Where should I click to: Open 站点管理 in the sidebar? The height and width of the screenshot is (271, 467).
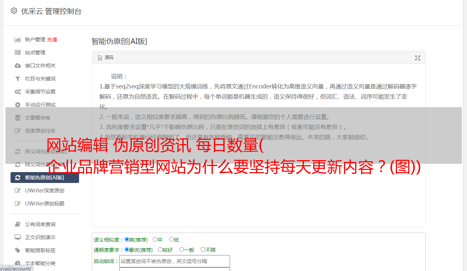[x=35, y=53]
